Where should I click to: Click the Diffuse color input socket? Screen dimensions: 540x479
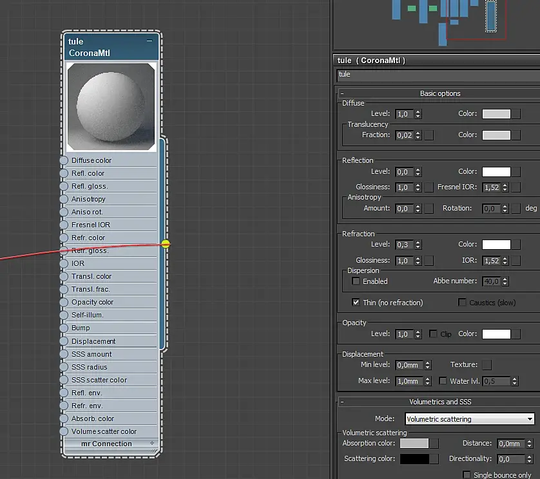click(x=64, y=160)
